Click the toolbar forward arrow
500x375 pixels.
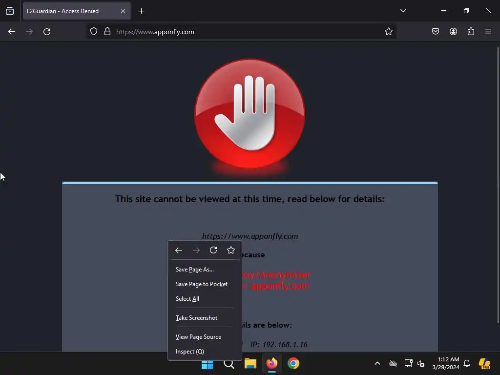[29, 32]
